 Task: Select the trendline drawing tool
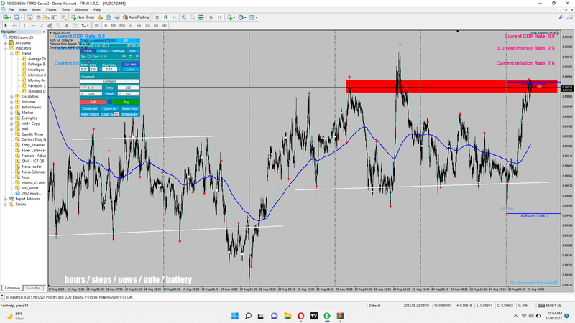[x=42, y=25]
